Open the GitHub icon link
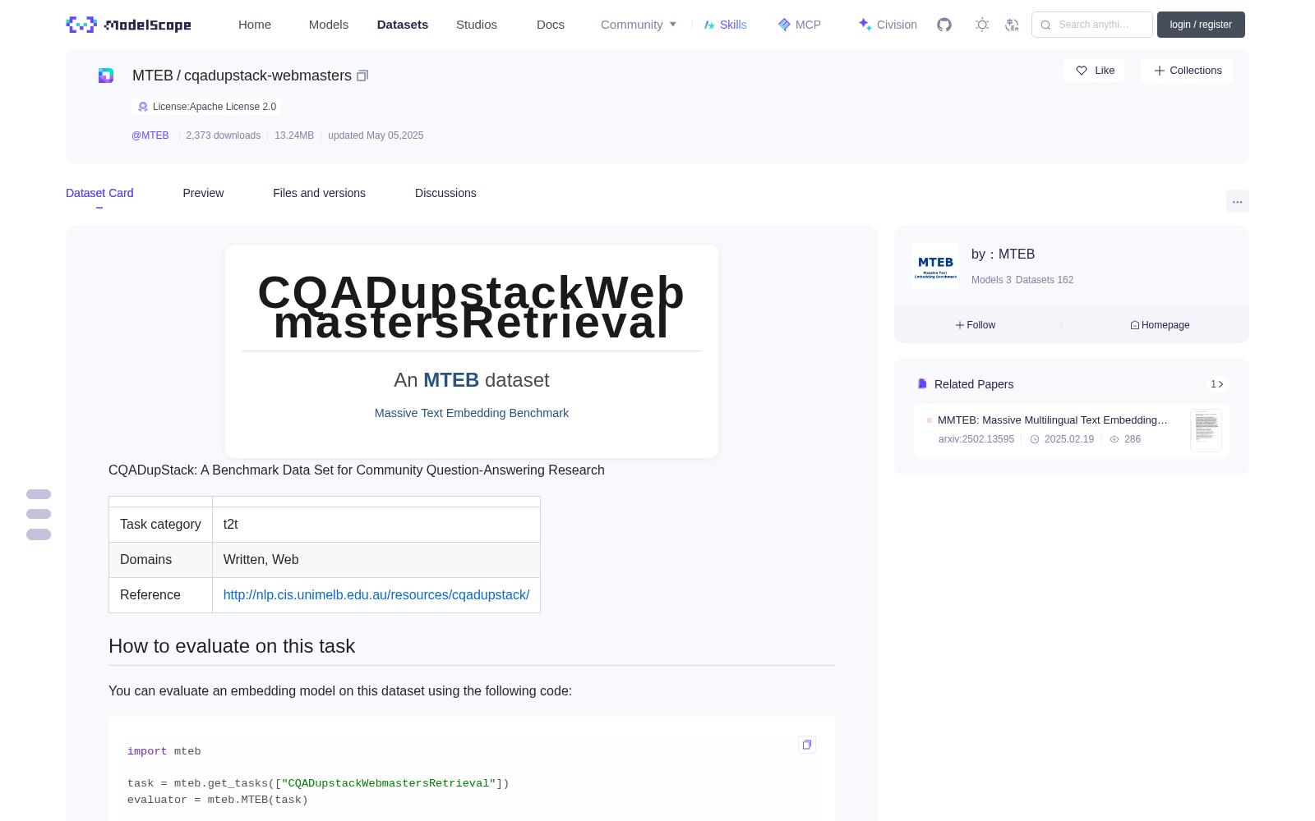This screenshot has width=1315, height=821. coord(944,25)
